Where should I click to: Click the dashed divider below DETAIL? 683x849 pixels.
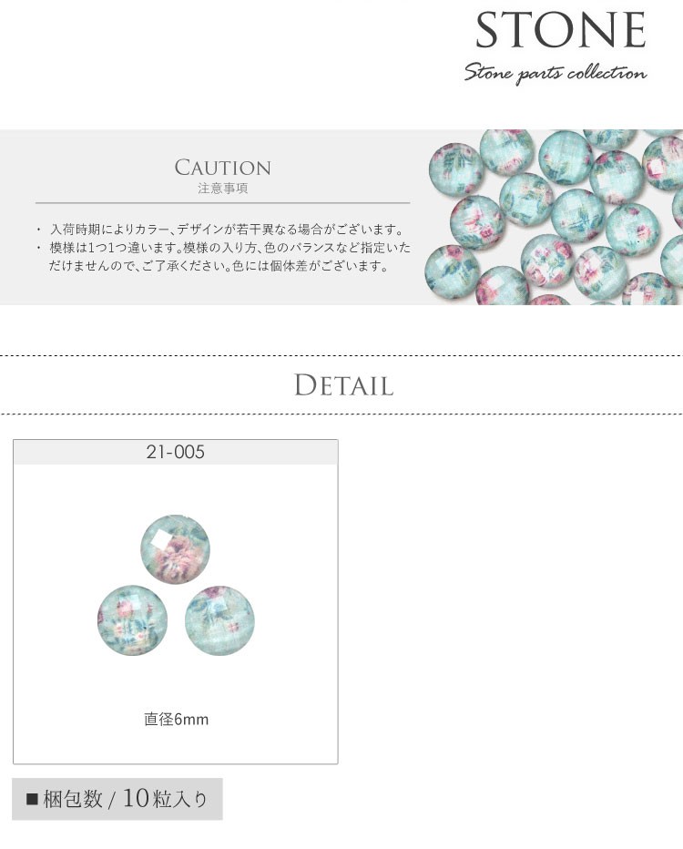[x=341, y=414]
